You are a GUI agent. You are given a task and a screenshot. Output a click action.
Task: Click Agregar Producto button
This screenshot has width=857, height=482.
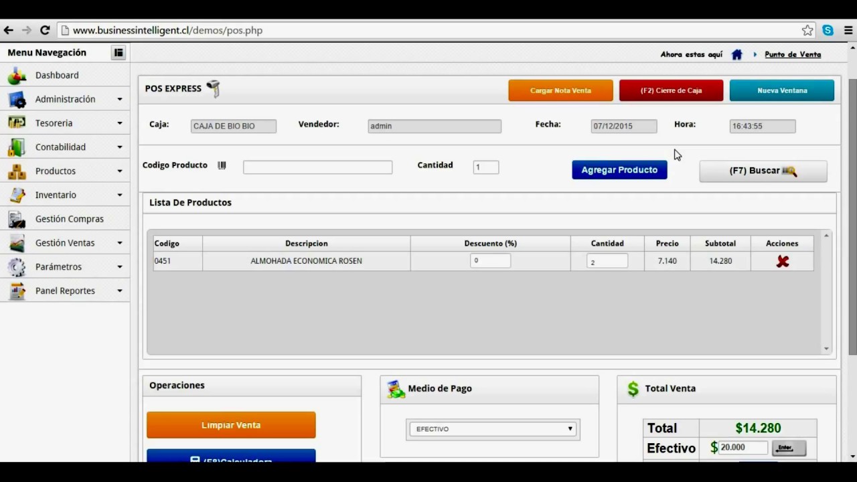click(619, 170)
